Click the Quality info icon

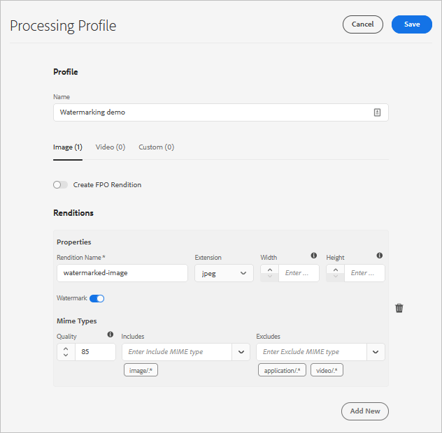click(x=110, y=335)
